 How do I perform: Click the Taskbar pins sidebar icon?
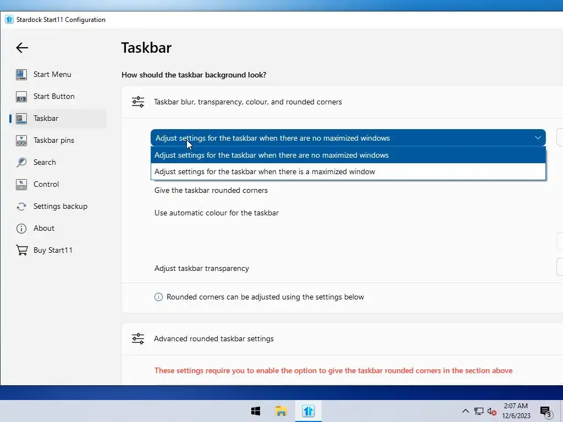[21, 140]
